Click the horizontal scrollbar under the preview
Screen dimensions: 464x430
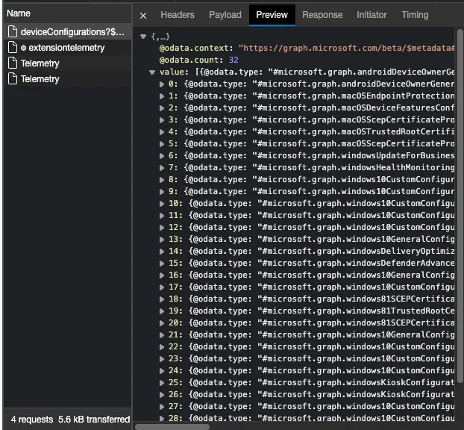click(x=172, y=427)
